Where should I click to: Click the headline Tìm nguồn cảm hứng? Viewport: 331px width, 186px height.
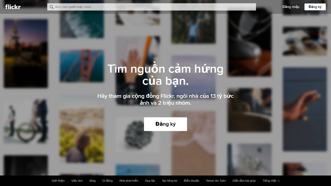pyautogui.click(x=165, y=69)
